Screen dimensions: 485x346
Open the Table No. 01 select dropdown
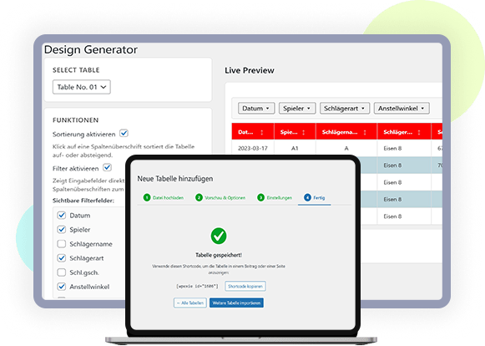pyautogui.click(x=82, y=87)
